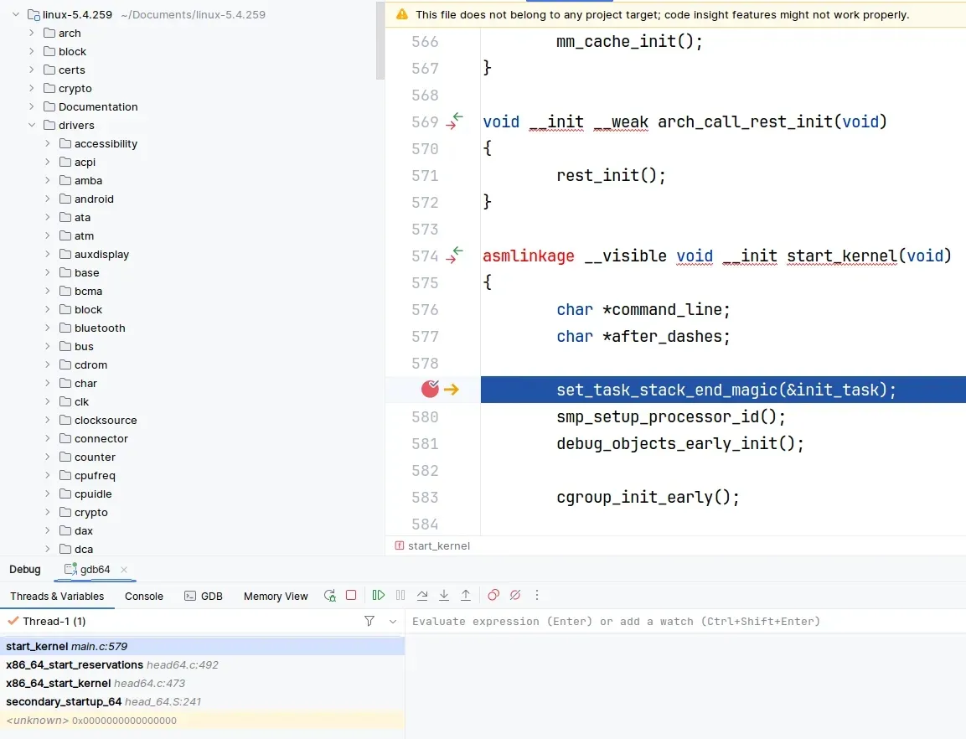Select the dax folder icon
This screenshot has width=966, height=739.
[x=65, y=530]
